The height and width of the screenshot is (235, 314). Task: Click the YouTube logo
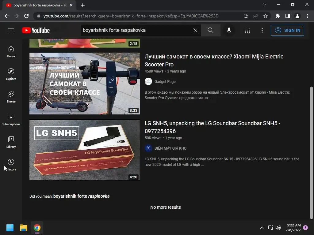click(x=36, y=30)
